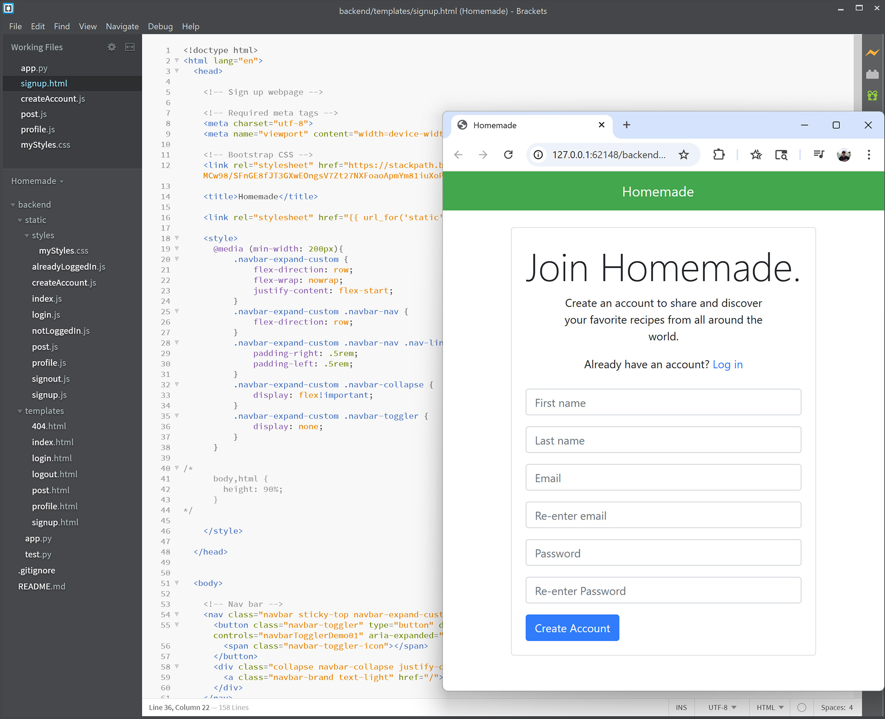Image resolution: width=885 pixels, height=719 pixels.
Task: Click the green gift box icon
Action: tap(872, 96)
